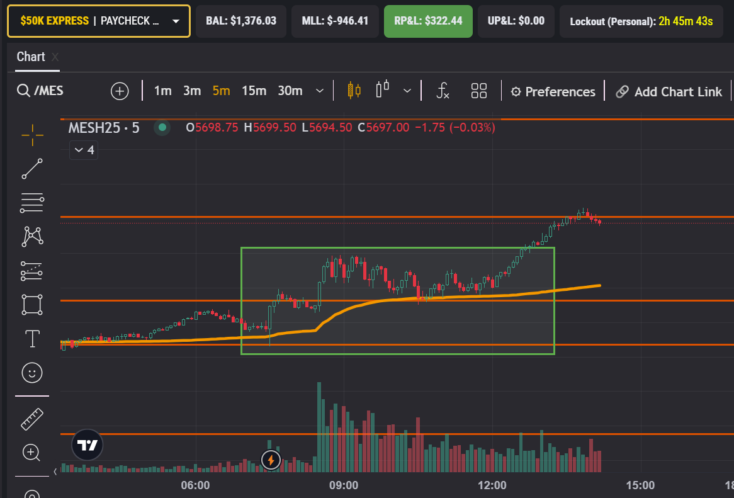734x498 pixels.
Task: Click the MLL $-946.41 box
Action: [335, 21]
